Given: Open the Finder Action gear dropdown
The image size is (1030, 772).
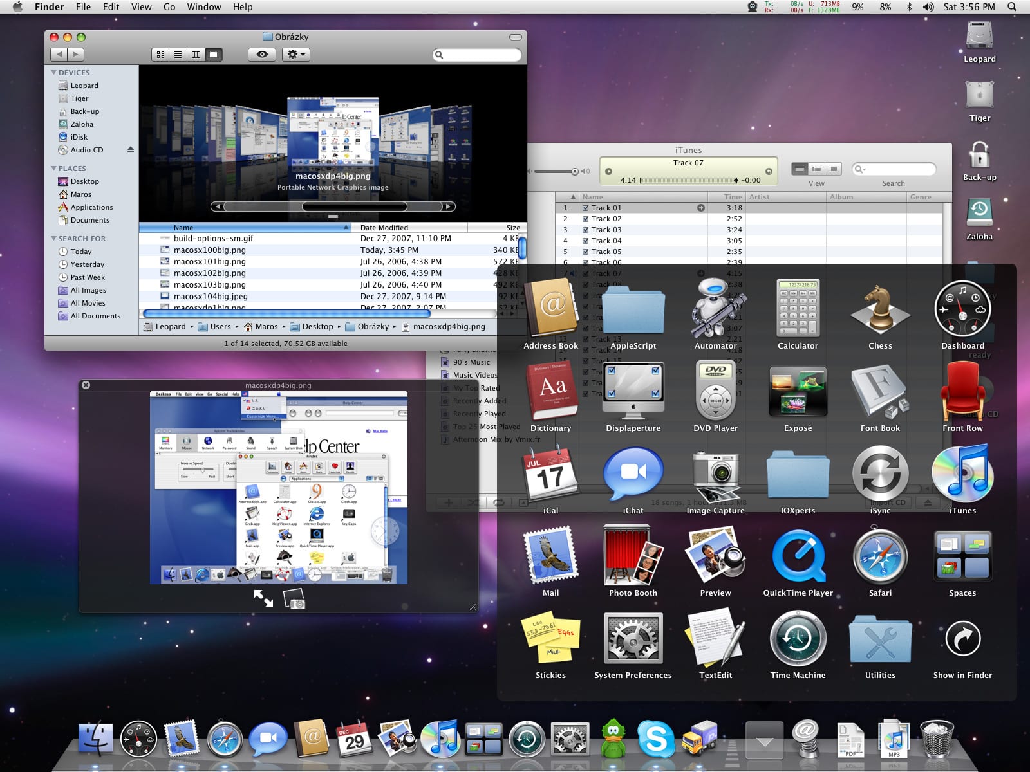Looking at the screenshot, I should pyautogui.click(x=296, y=55).
